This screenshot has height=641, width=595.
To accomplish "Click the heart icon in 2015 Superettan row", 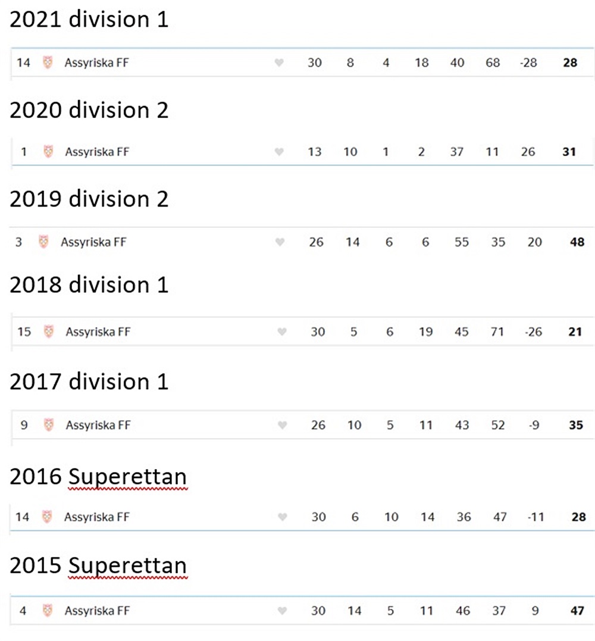I will (x=282, y=611).
